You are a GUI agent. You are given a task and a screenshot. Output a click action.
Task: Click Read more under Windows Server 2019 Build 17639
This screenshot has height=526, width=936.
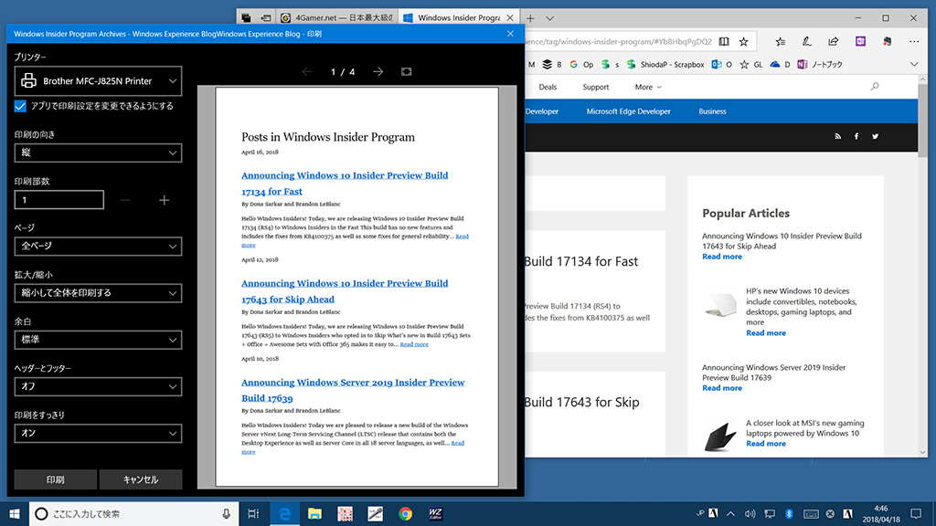click(722, 387)
